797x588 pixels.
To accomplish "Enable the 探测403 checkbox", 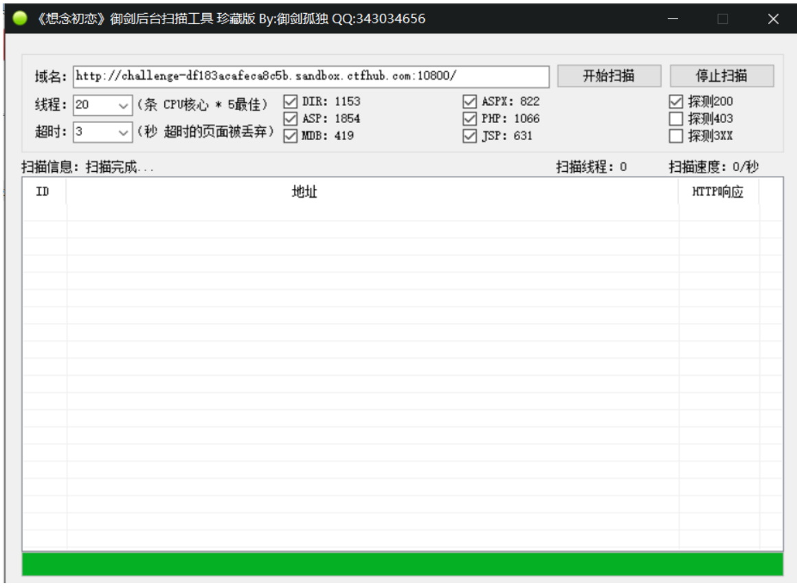I will point(675,119).
